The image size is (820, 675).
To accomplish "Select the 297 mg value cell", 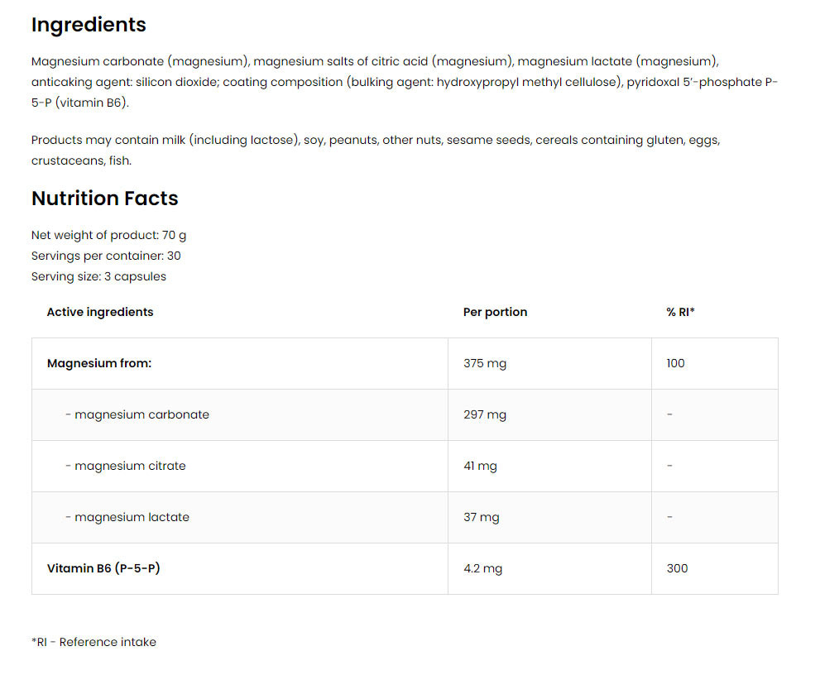I will (x=549, y=414).
